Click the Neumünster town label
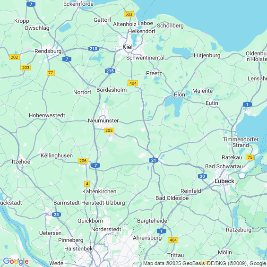 coord(103,121)
